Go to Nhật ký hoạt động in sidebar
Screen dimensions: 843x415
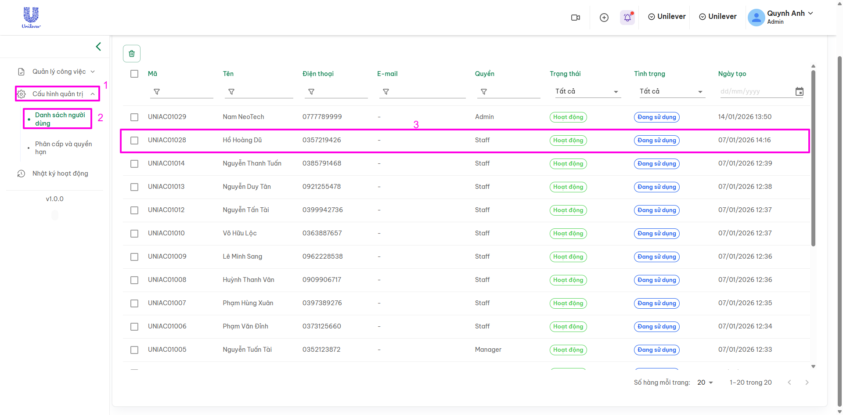coord(60,173)
